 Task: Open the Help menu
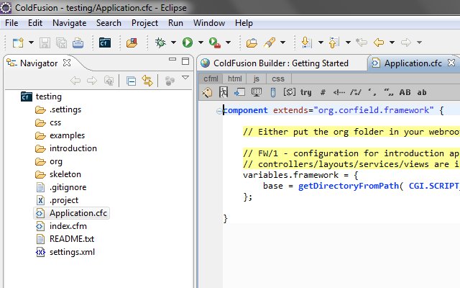click(x=244, y=23)
